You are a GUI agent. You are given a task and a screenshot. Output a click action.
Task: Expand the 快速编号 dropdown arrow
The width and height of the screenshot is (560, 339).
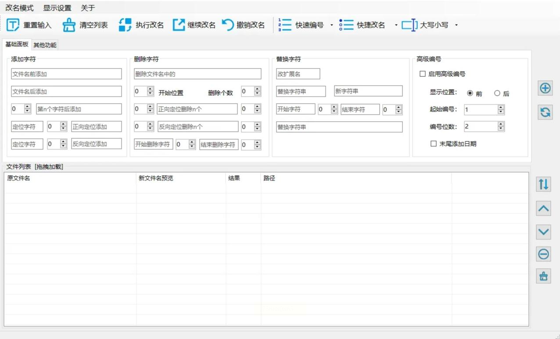click(331, 25)
